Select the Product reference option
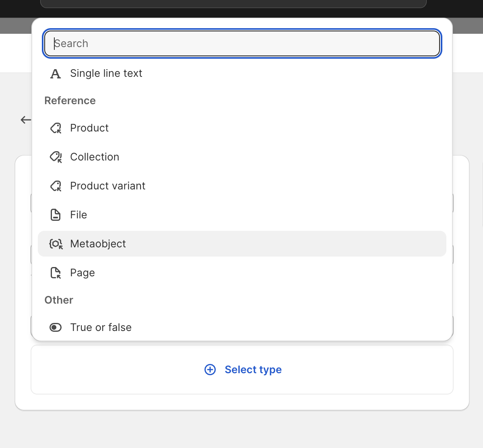Viewport: 483px width, 448px height. coord(242,128)
